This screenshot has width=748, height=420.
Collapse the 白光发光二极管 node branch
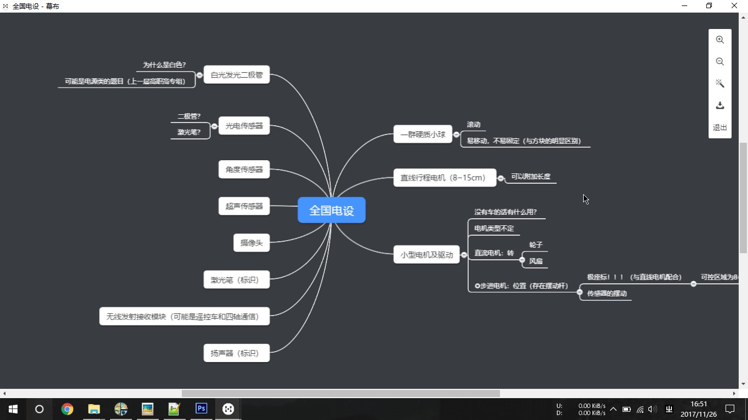point(199,75)
